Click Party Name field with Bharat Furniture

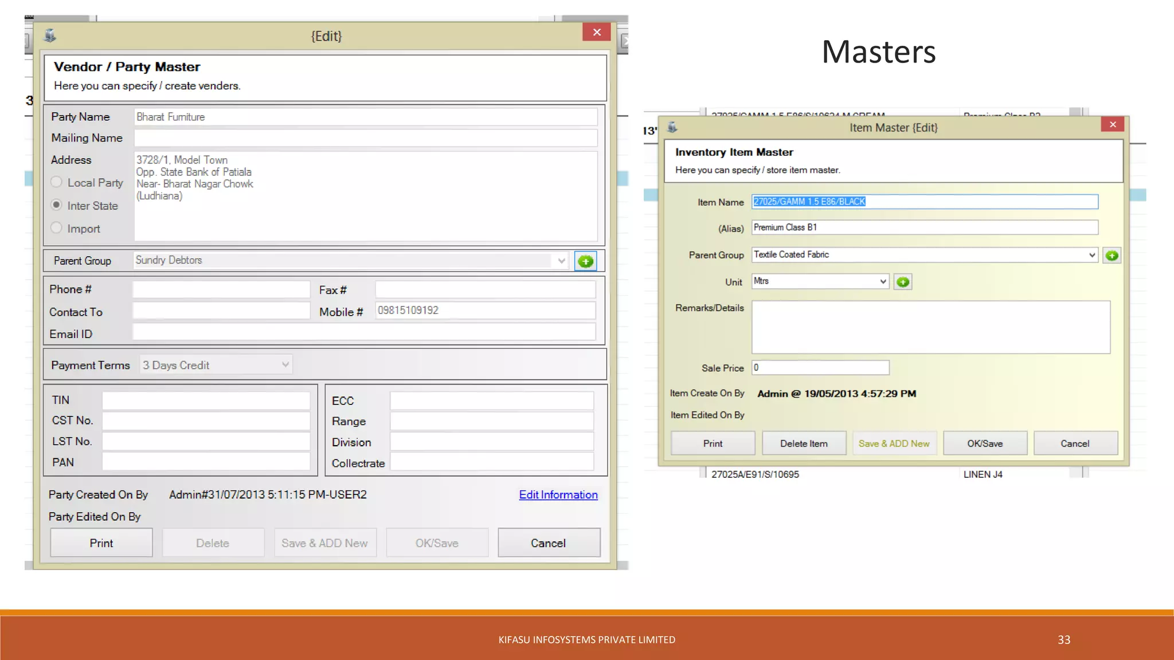point(366,117)
